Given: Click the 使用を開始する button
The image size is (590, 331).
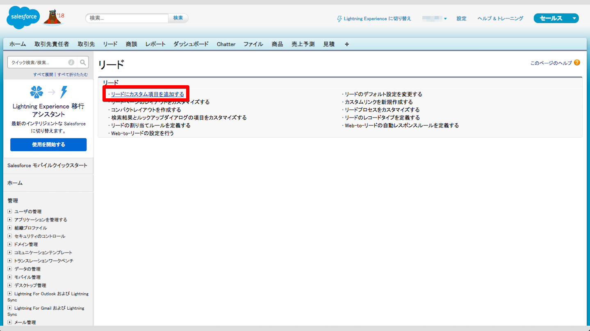Looking at the screenshot, I should [48, 145].
